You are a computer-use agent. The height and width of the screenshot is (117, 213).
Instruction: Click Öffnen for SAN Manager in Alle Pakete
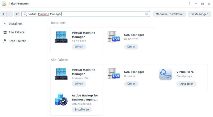131,84
